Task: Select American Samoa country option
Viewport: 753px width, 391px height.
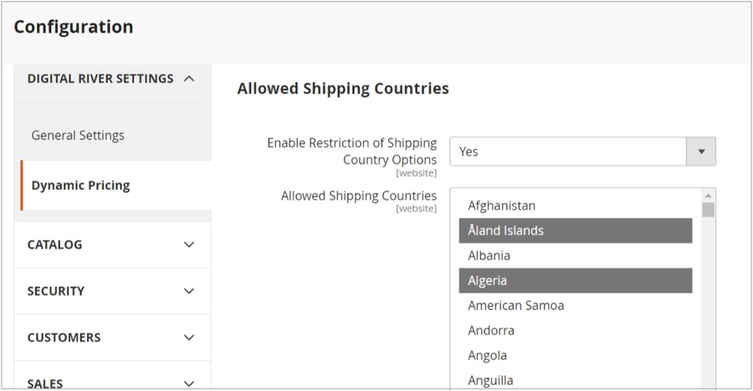Action: coord(516,306)
